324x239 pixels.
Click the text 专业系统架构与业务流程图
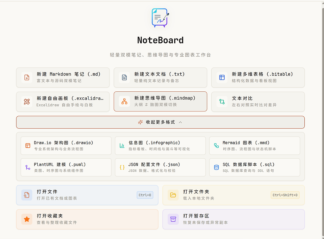click(x=59, y=149)
